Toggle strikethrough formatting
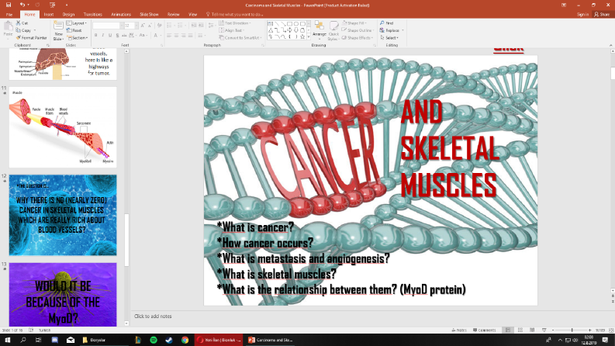 click(x=124, y=36)
